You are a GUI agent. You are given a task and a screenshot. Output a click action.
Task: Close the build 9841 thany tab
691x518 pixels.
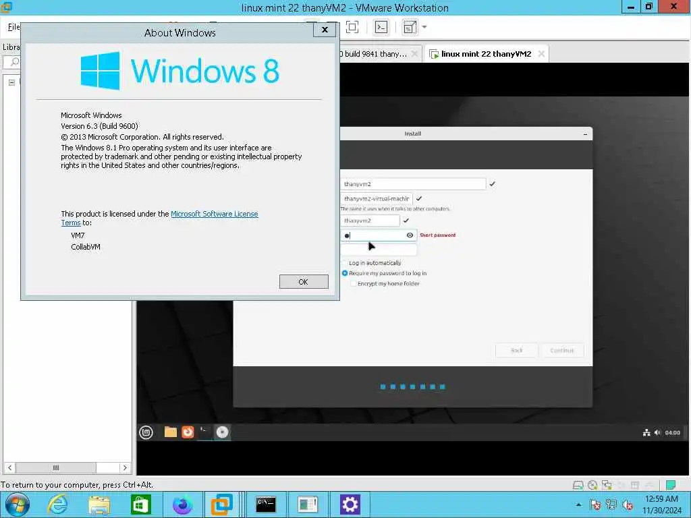[x=414, y=54]
